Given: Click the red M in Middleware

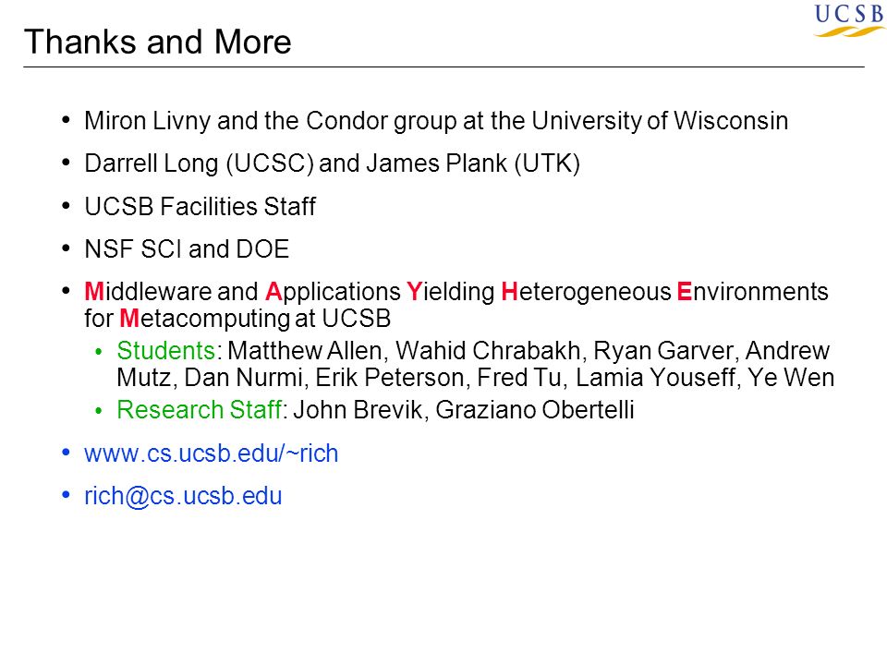Looking at the screenshot, I should pyautogui.click(x=94, y=292).
